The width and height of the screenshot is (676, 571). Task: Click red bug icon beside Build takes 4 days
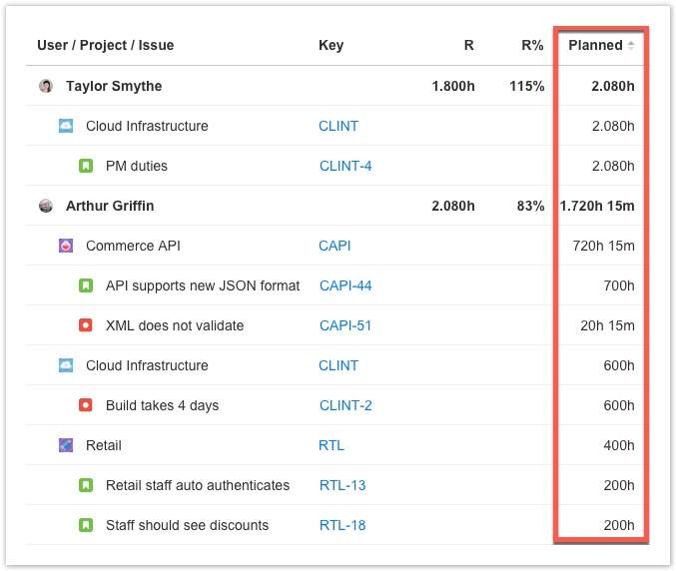(86, 405)
